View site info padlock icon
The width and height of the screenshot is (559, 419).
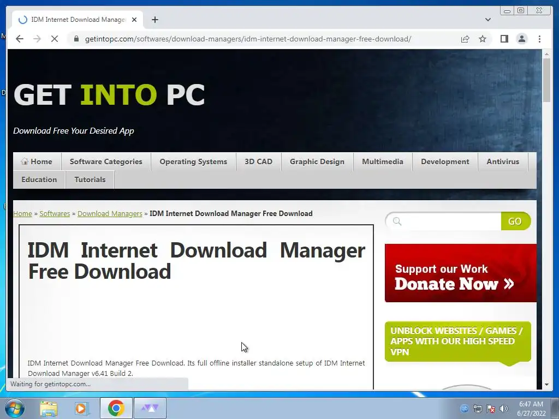76,39
